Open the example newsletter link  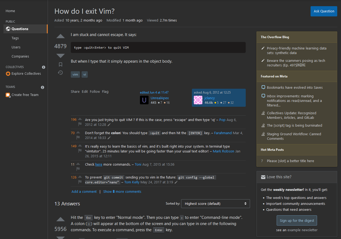pyautogui.click(x=303, y=230)
